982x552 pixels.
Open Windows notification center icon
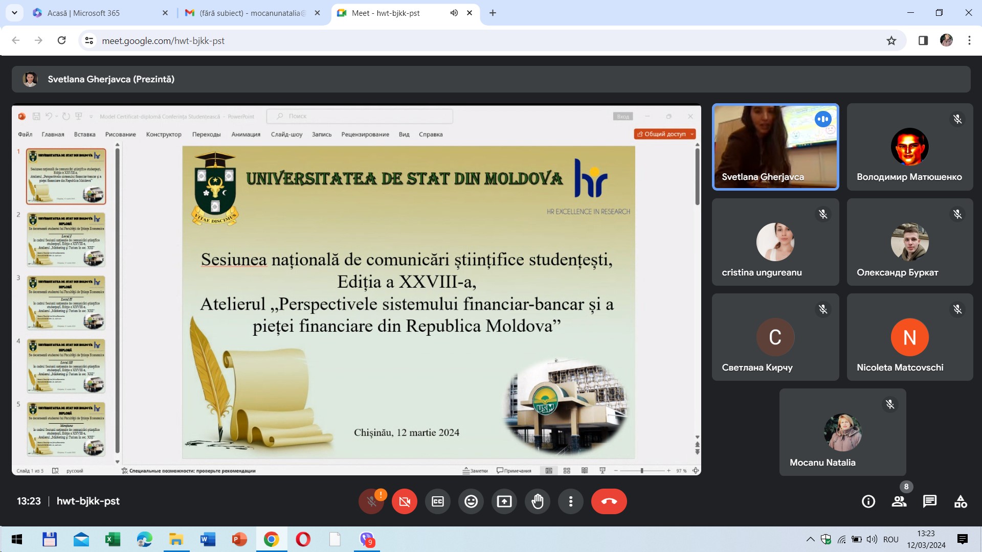(963, 539)
